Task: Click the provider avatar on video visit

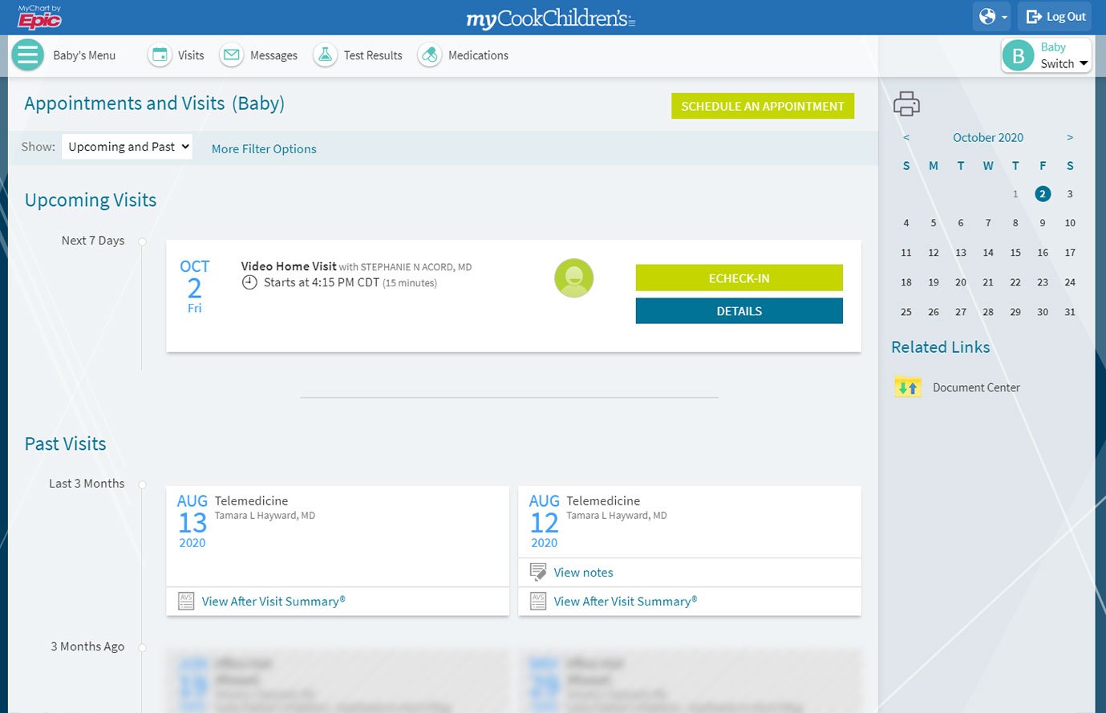Action: click(x=573, y=278)
